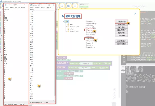Click the 删除文件 (delete file) button

(x=121, y=33)
